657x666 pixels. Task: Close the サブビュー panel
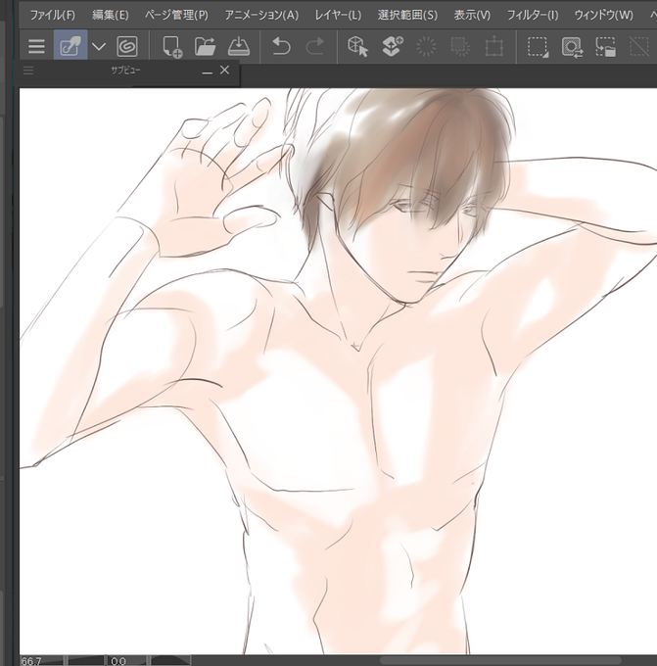click(224, 71)
